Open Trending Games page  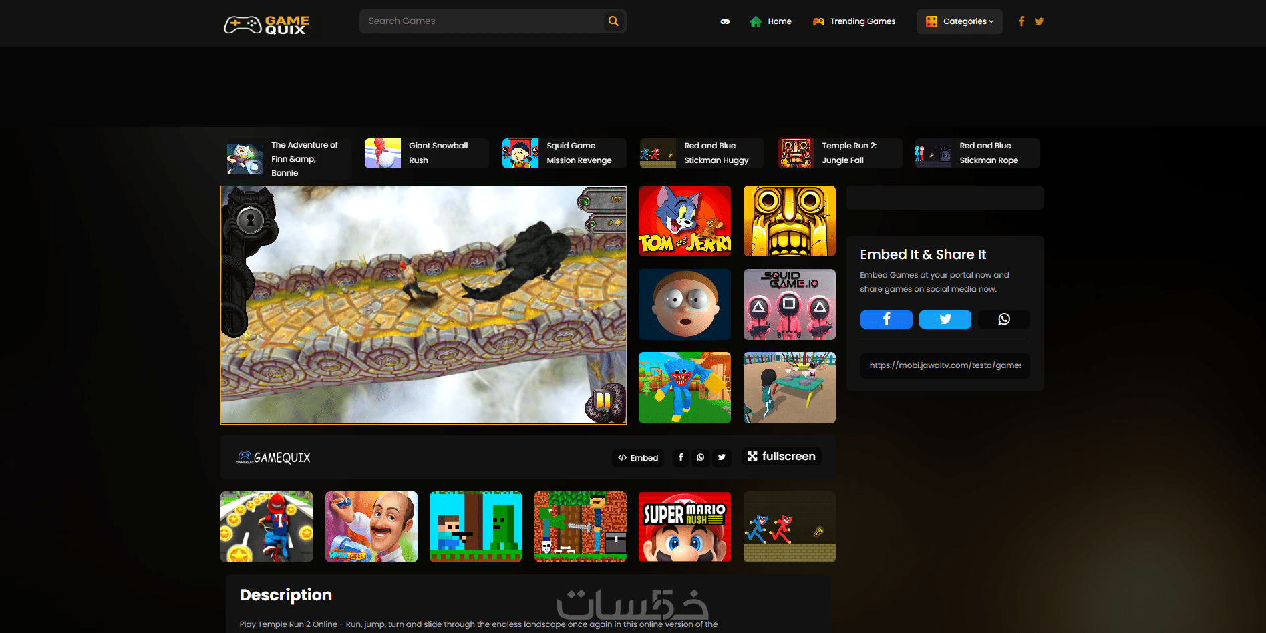click(x=854, y=21)
